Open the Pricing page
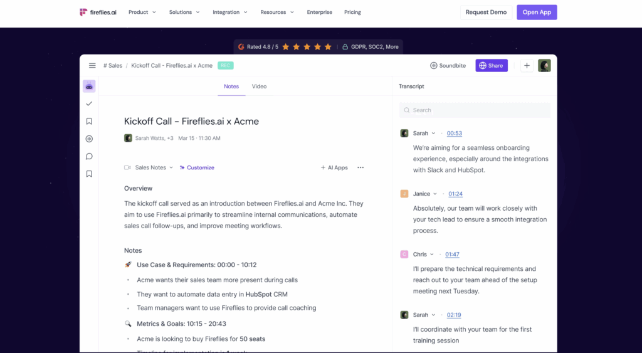 pos(352,13)
